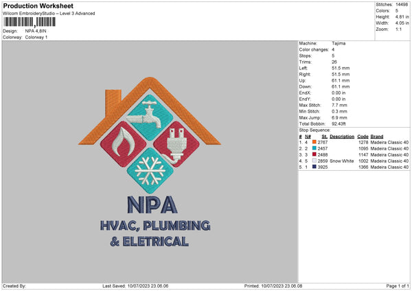Click the Snow White thread swatch 2859
412x291 pixels.
tap(314, 161)
